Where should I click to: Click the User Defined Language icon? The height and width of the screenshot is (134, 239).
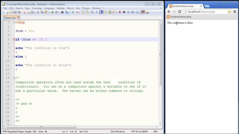105,12
